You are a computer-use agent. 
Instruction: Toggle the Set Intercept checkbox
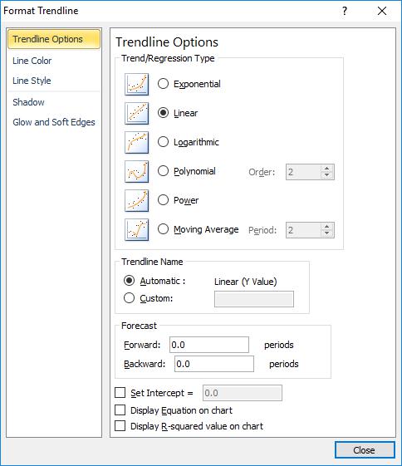(120, 393)
